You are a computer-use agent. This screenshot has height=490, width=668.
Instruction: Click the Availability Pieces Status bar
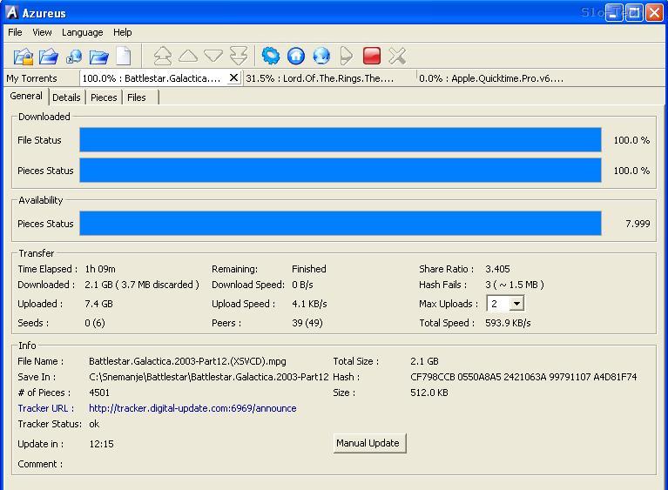pos(341,223)
